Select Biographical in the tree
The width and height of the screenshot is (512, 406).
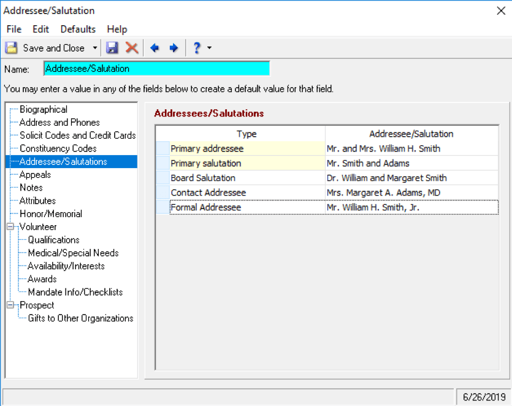(x=44, y=109)
